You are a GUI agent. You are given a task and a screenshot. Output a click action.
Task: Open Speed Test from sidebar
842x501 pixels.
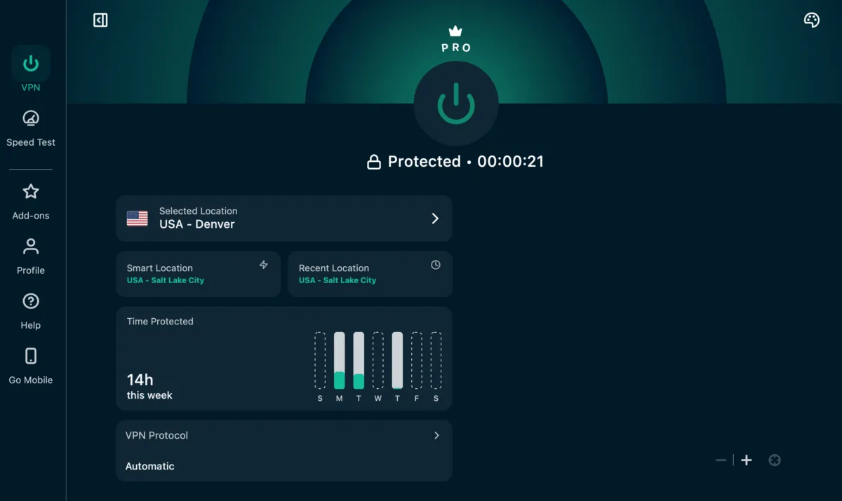tap(31, 128)
